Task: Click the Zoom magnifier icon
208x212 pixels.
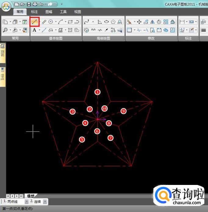Action: [x=5, y=30]
